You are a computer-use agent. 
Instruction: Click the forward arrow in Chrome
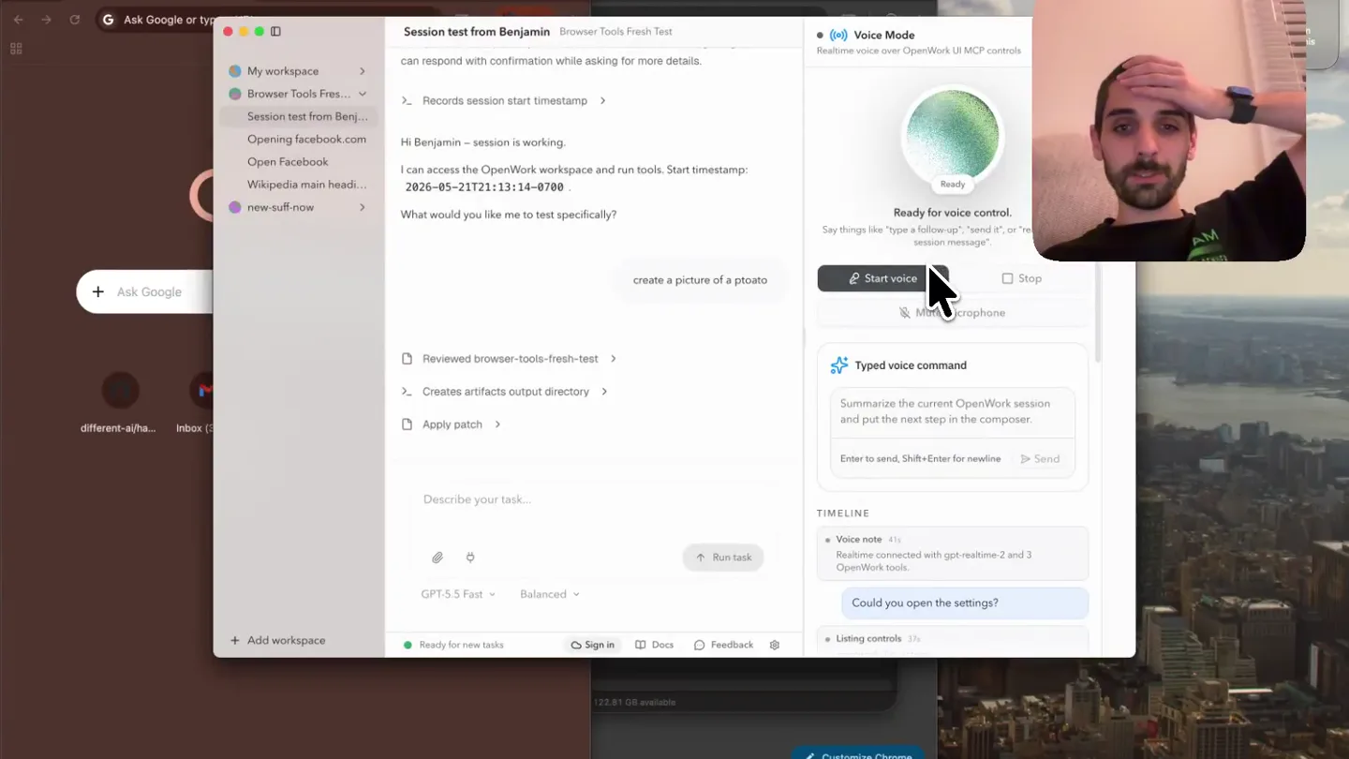pos(46,19)
